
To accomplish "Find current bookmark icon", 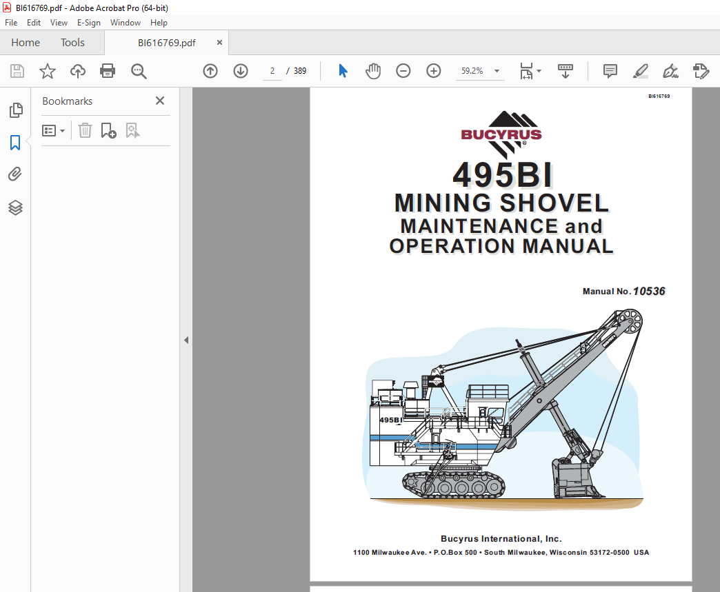I will (x=132, y=130).
